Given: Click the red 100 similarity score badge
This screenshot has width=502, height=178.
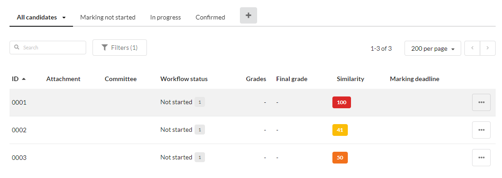Looking at the screenshot, I should [x=341, y=102].
